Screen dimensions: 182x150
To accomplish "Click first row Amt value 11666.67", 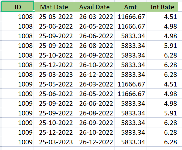I will 130,17.
